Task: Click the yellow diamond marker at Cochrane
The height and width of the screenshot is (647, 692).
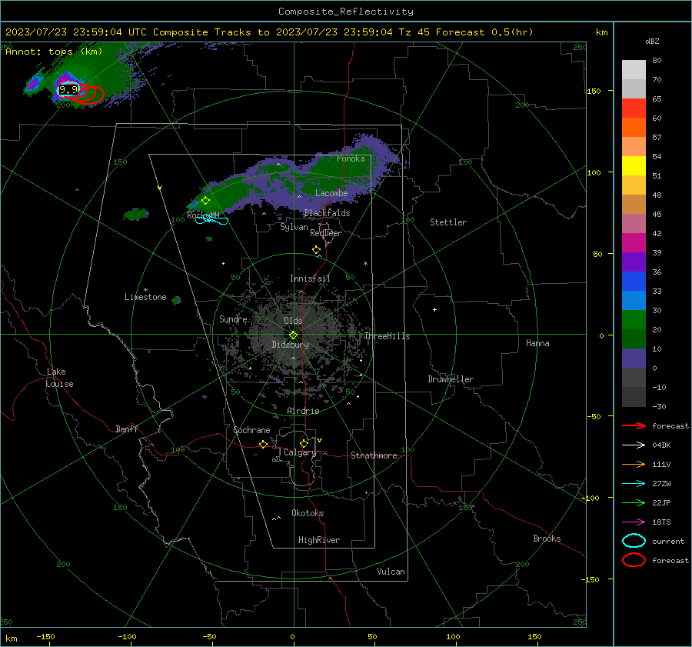Action: pos(264,445)
